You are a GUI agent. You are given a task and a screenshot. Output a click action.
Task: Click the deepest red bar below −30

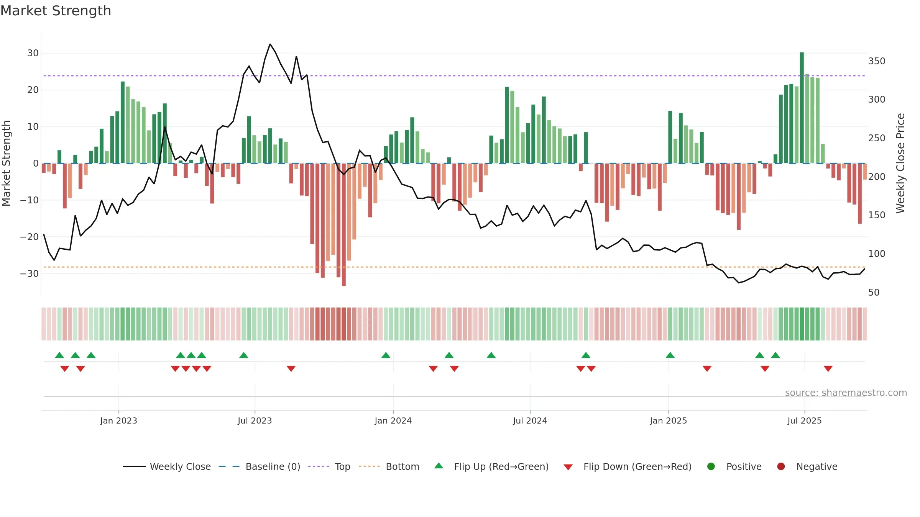(x=343, y=224)
